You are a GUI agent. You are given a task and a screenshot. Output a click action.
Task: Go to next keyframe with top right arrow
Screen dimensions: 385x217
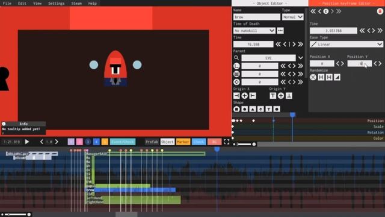click(332, 11)
